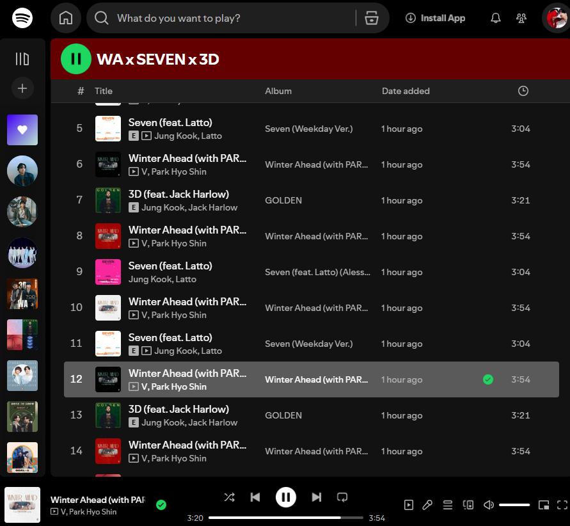The width and height of the screenshot is (570, 526).
Task: Sort tracks by duration clock icon
Action: click(x=523, y=91)
